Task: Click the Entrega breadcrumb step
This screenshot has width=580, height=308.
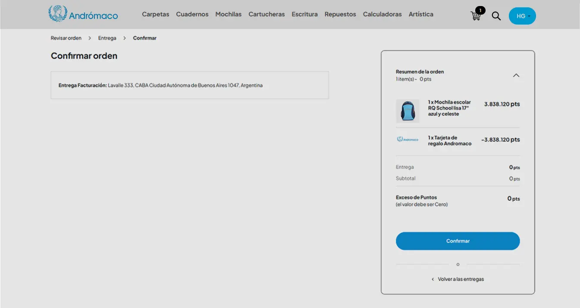Action: tap(107, 38)
